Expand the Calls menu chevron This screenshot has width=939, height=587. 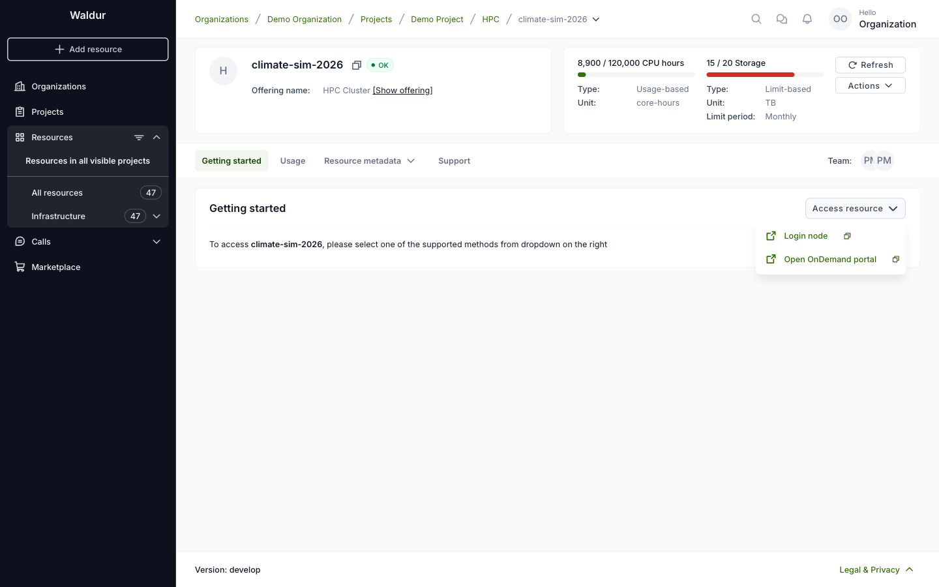pos(156,242)
